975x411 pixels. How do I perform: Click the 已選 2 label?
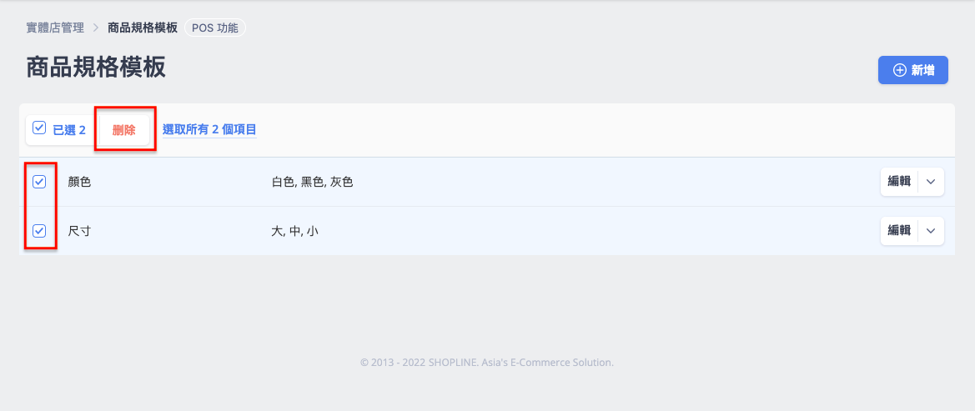[69, 131]
